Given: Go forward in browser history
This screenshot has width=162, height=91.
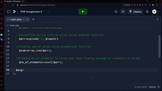Looking at the screenshot, I should click(x=9, y=5).
